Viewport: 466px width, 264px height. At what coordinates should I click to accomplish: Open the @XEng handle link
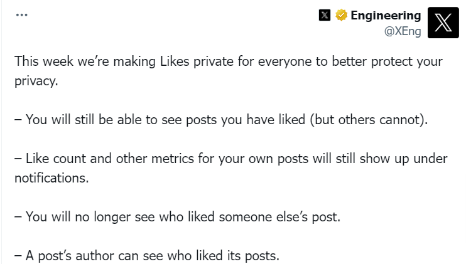[x=403, y=31]
